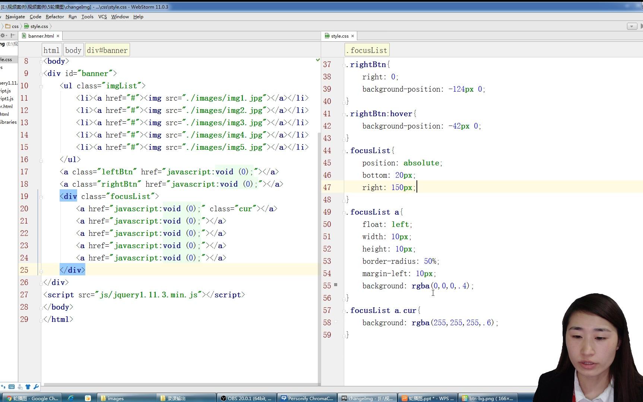Open the Tools menu
Screen dimensions: 643x402
click(x=88, y=16)
